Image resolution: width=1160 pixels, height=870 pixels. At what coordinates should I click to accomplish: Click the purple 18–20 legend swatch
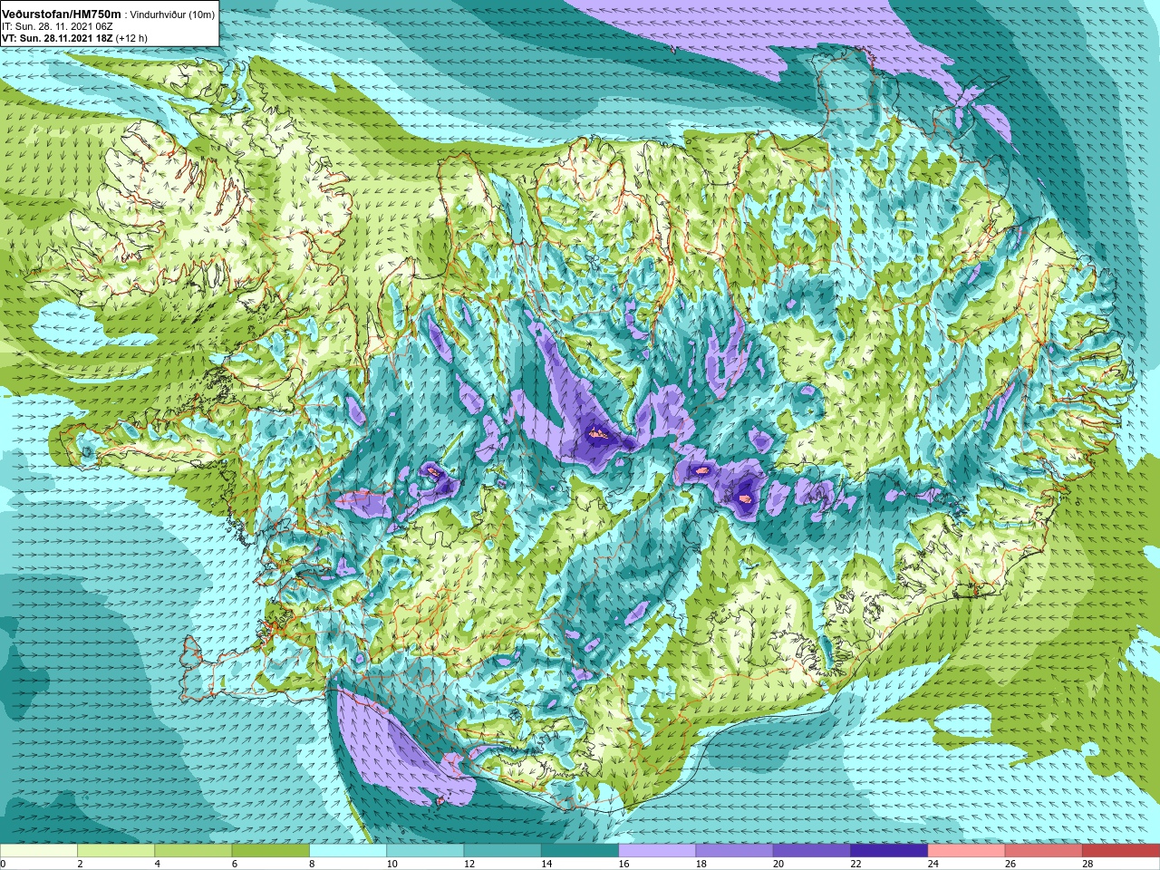735,851
